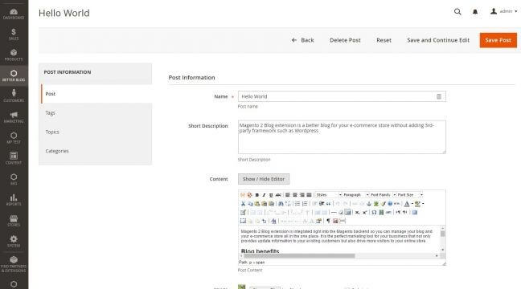Insert a horizontal rule line
The image size is (521, 289).
click(x=334, y=213)
